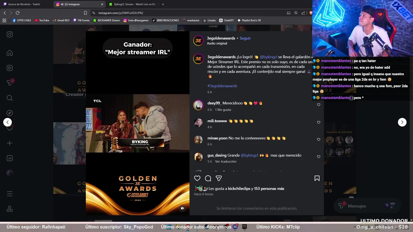Screen dimensions: 413x232
Task: Click the 3E avatar in post header
Action: click(198, 41)
